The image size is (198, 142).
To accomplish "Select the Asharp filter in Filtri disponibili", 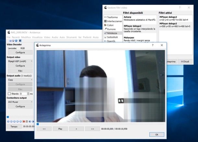I will (140, 18).
